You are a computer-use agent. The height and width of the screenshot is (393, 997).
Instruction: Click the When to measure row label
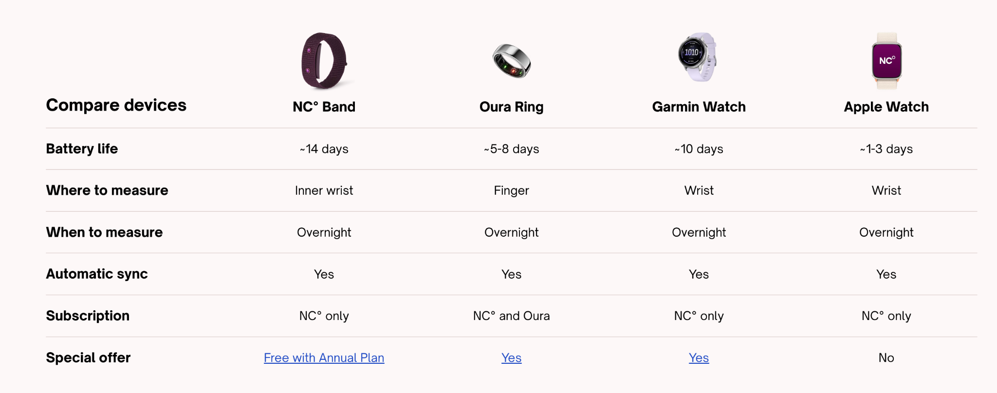point(104,232)
